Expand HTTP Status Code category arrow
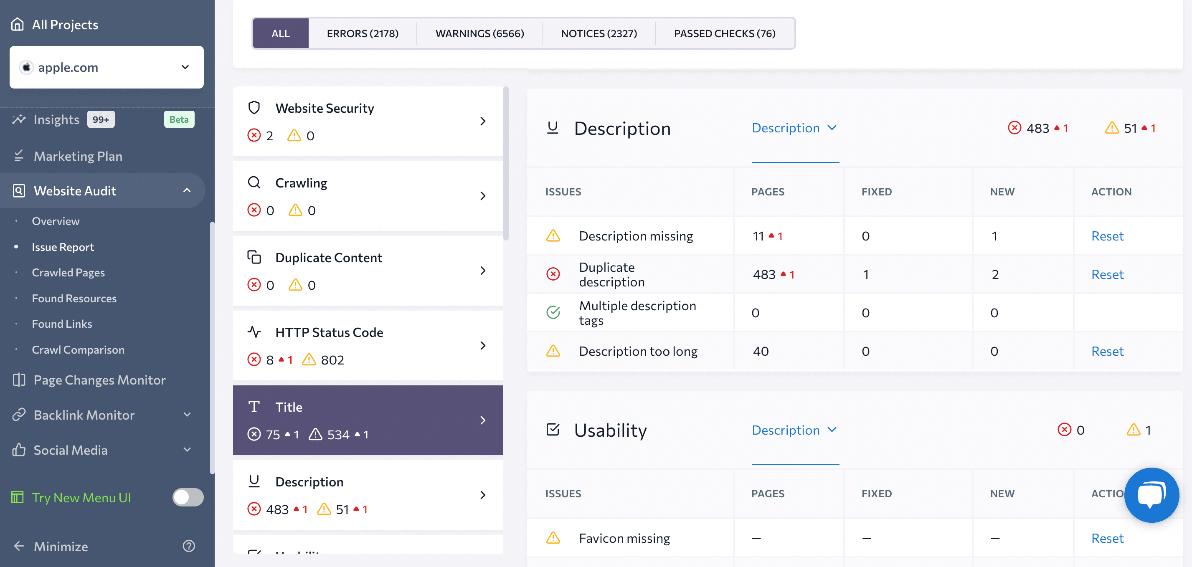Screen dimensions: 1192x567 [483, 345]
